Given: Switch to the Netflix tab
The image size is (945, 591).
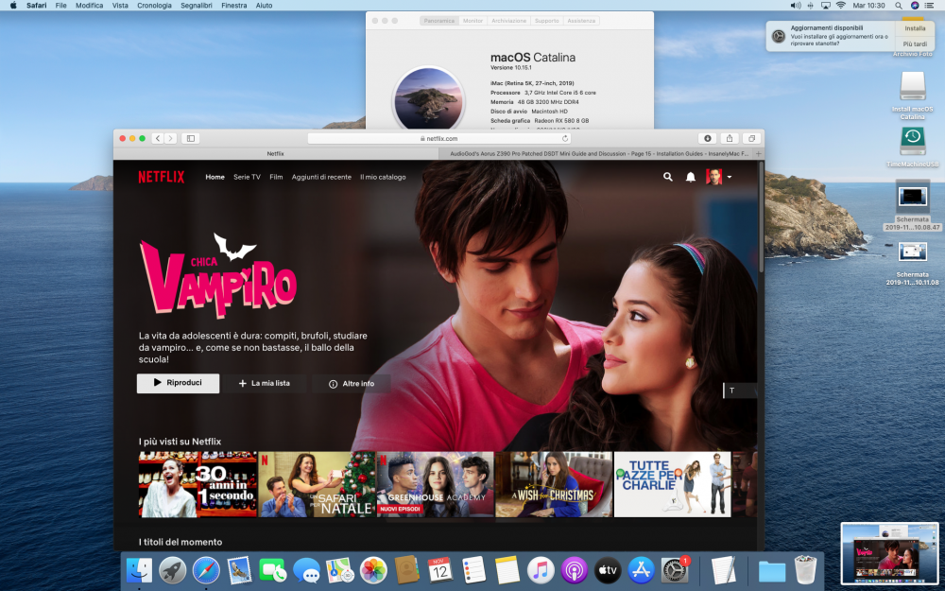Looking at the screenshot, I should [275, 154].
